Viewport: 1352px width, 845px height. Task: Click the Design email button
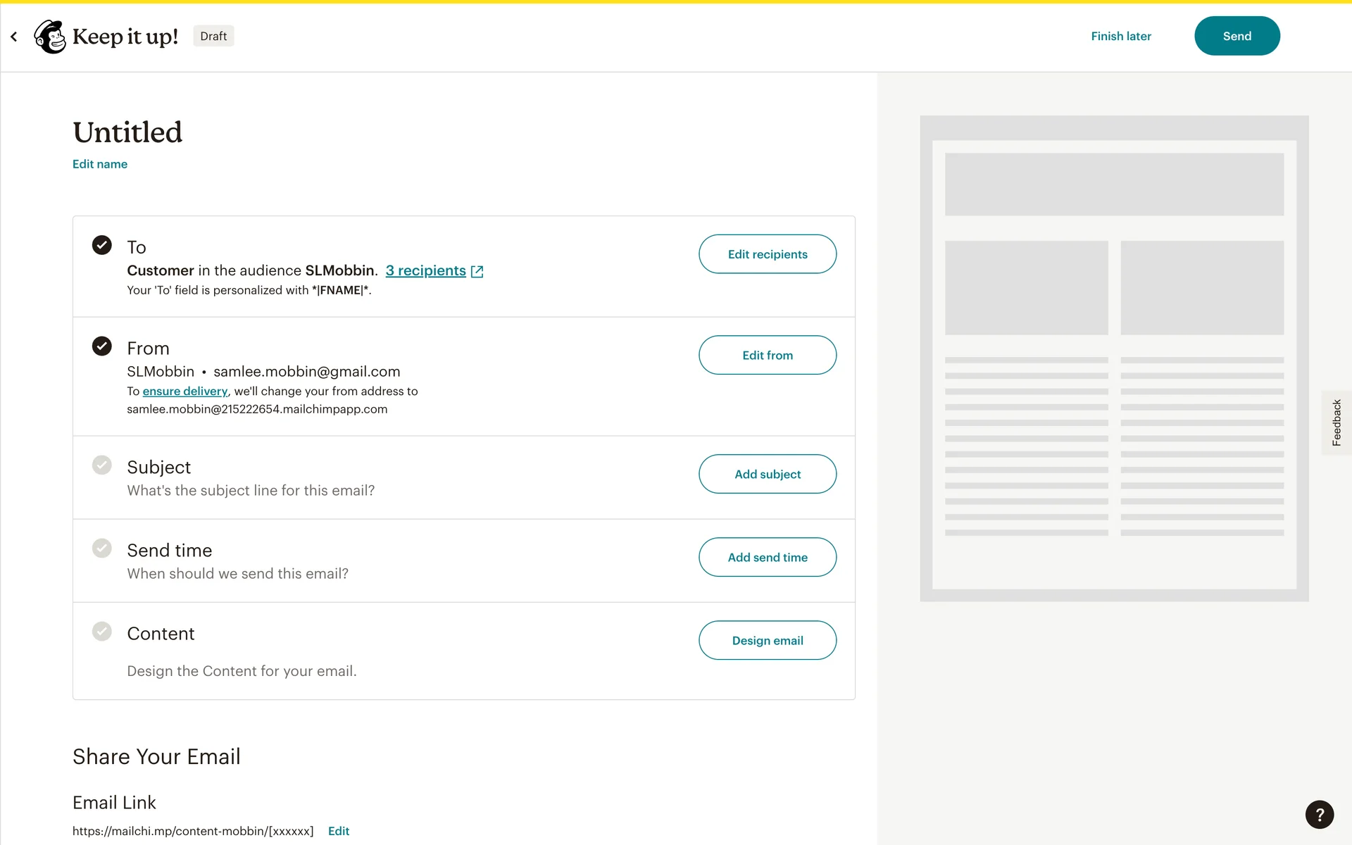[x=768, y=640]
